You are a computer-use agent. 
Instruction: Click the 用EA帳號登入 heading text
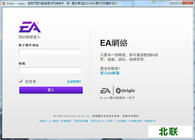pos(30,37)
